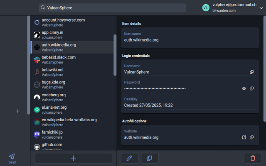Screen dimensions: 266x166
Task: Click the Codeberg mountain icon
Action: [37, 97]
